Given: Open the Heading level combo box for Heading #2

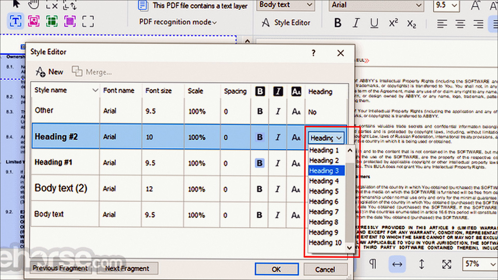Looking at the screenshot, I should click(326, 138).
